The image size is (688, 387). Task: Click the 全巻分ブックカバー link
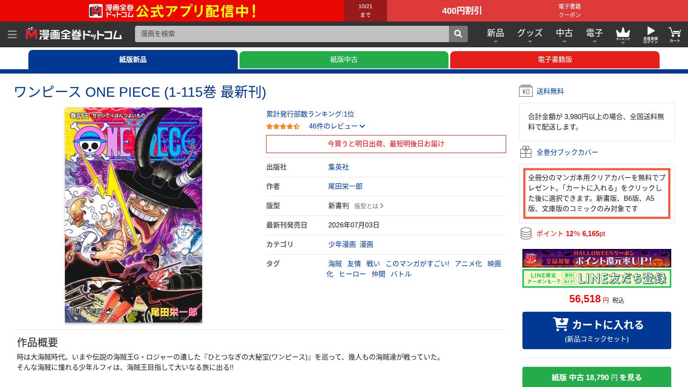567,152
